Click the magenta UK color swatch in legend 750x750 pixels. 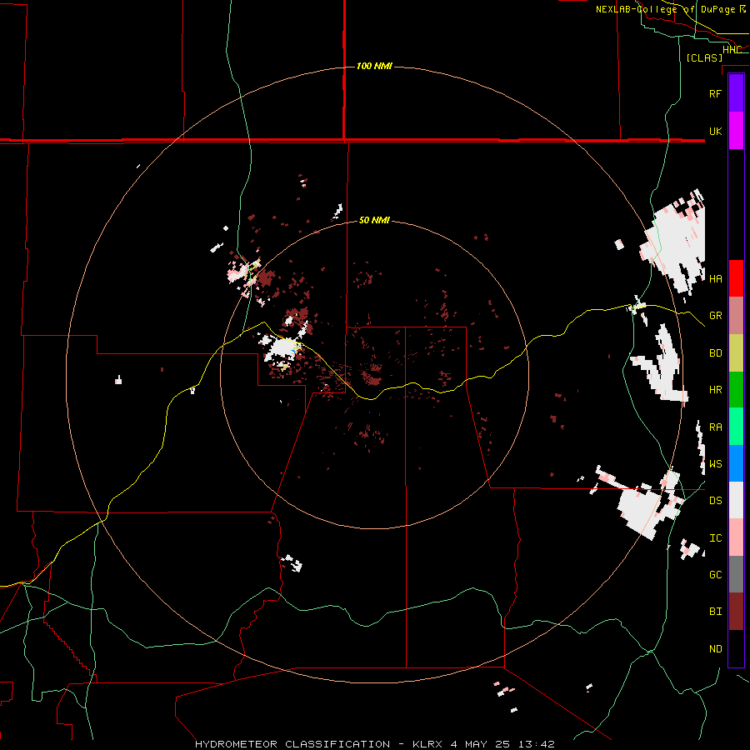736,131
